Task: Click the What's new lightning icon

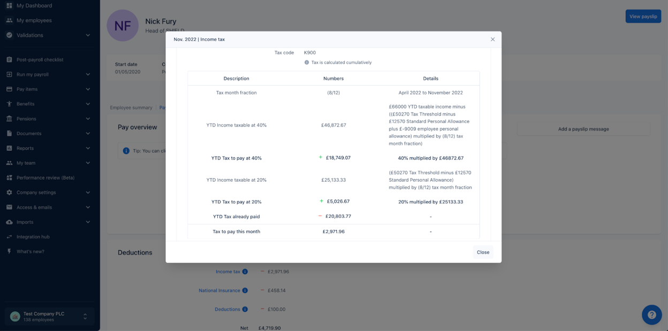Action: click(9, 251)
